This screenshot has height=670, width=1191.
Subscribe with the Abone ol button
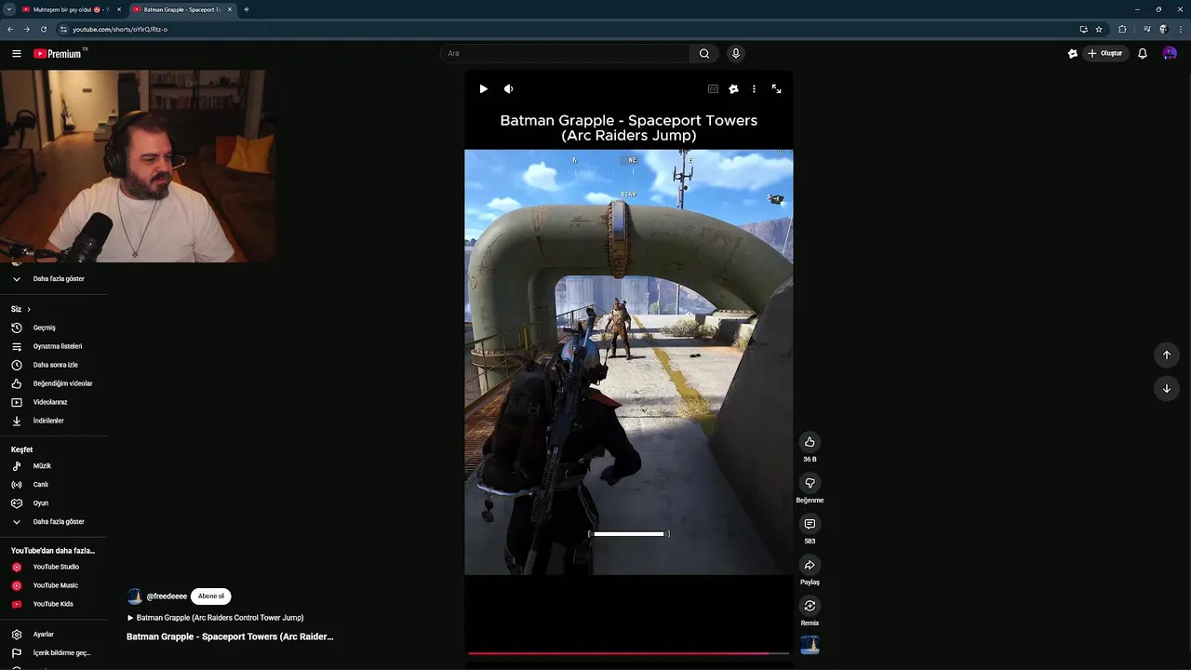click(x=210, y=596)
